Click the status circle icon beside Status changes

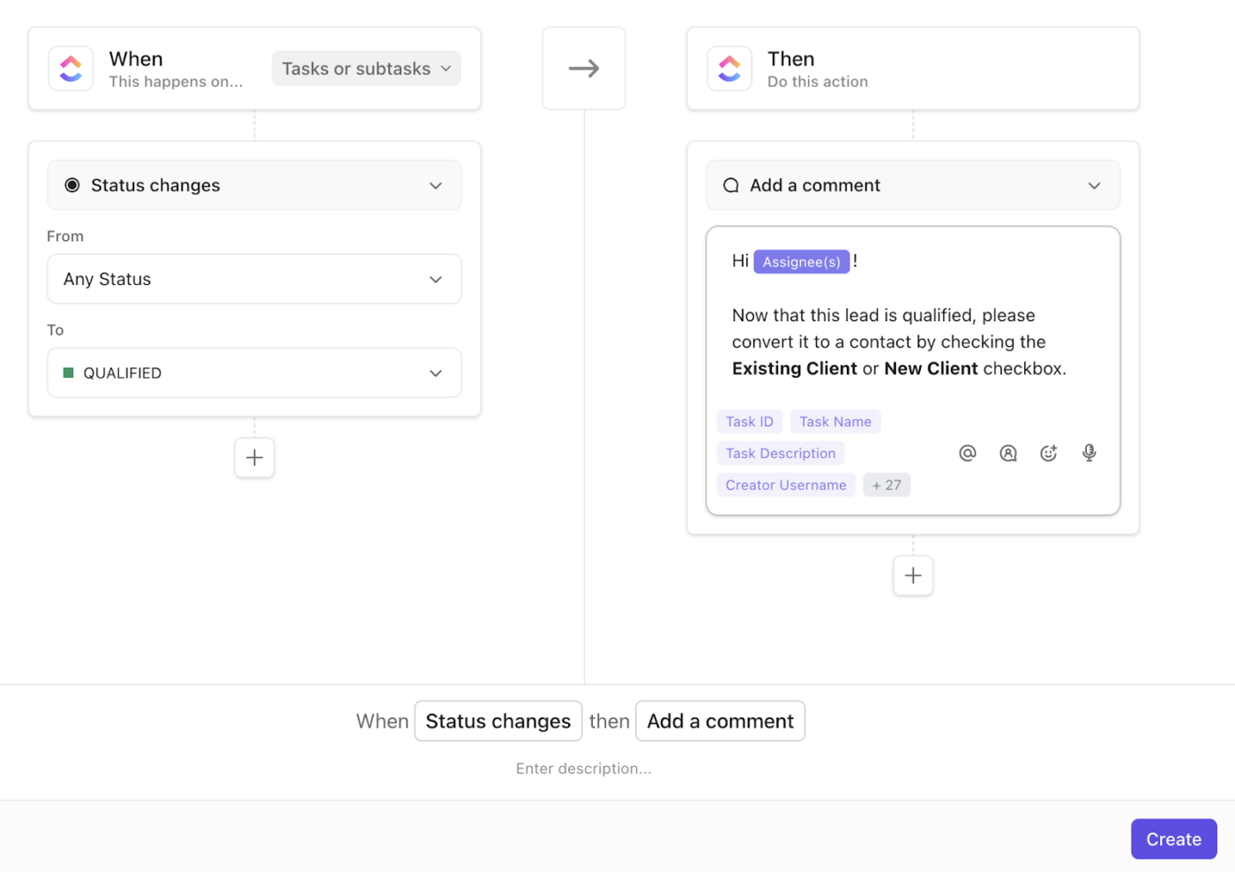(74, 185)
